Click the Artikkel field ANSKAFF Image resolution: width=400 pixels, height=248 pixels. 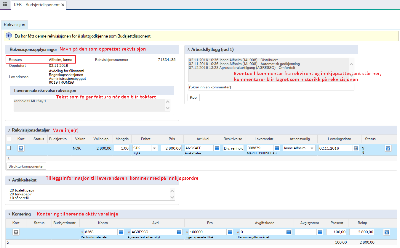tap(199, 148)
